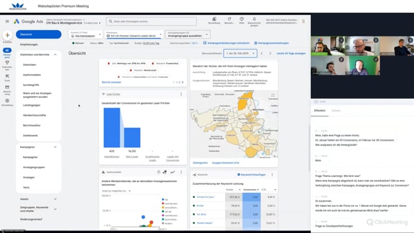414x233 pixels.
Task: Open Dashboards in left navigation
Action: click(31, 136)
